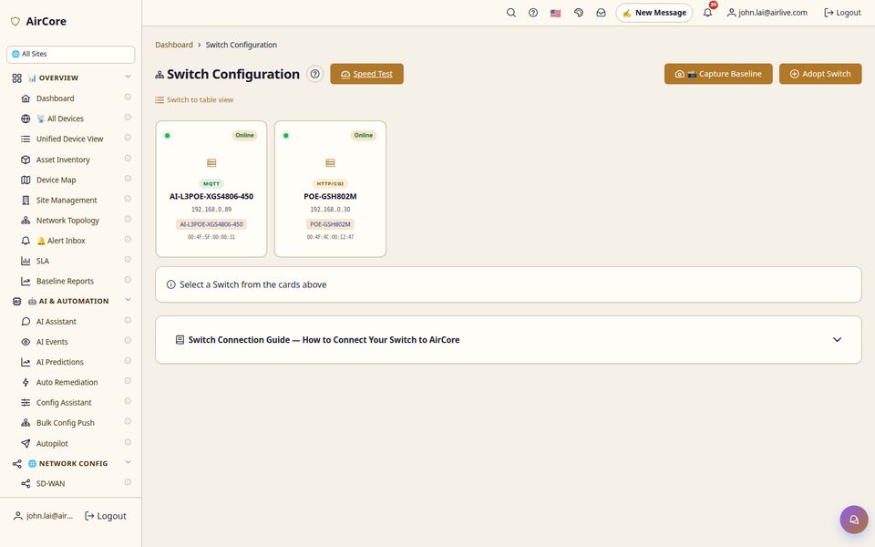Open SLA page

(43, 261)
